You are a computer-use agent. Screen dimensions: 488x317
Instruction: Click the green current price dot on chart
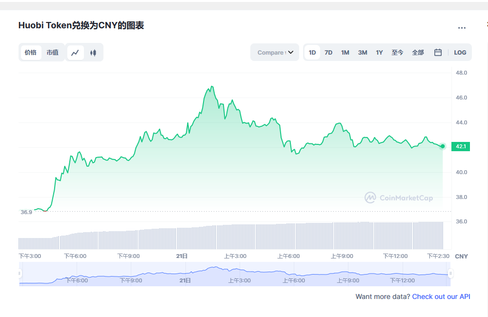pyautogui.click(x=443, y=146)
